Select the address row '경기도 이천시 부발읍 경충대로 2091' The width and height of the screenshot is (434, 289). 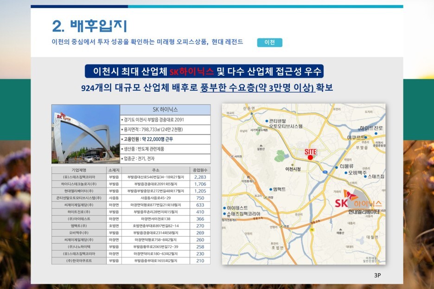(165, 120)
